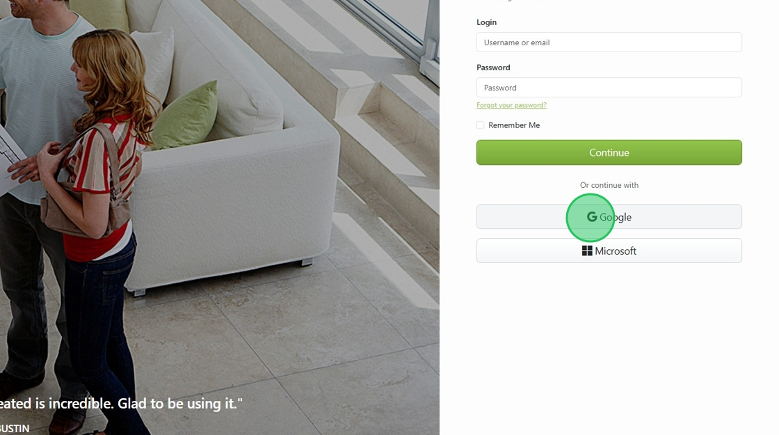779x435 pixels.
Task: Sign in with the Google button
Action: (609, 216)
